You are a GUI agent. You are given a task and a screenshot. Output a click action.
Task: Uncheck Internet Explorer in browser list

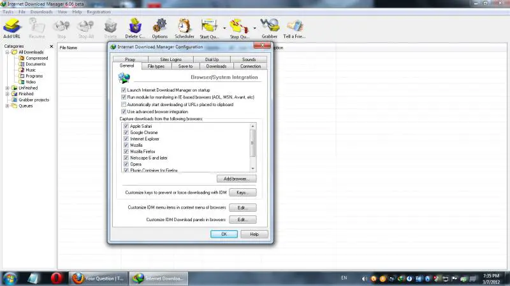pyautogui.click(x=126, y=139)
